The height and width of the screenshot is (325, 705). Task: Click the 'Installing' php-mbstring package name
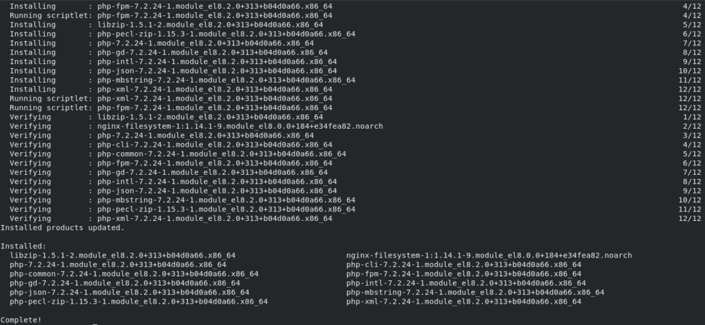pos(226,80)
